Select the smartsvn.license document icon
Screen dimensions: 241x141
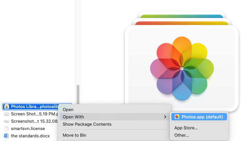coord(6,128)
